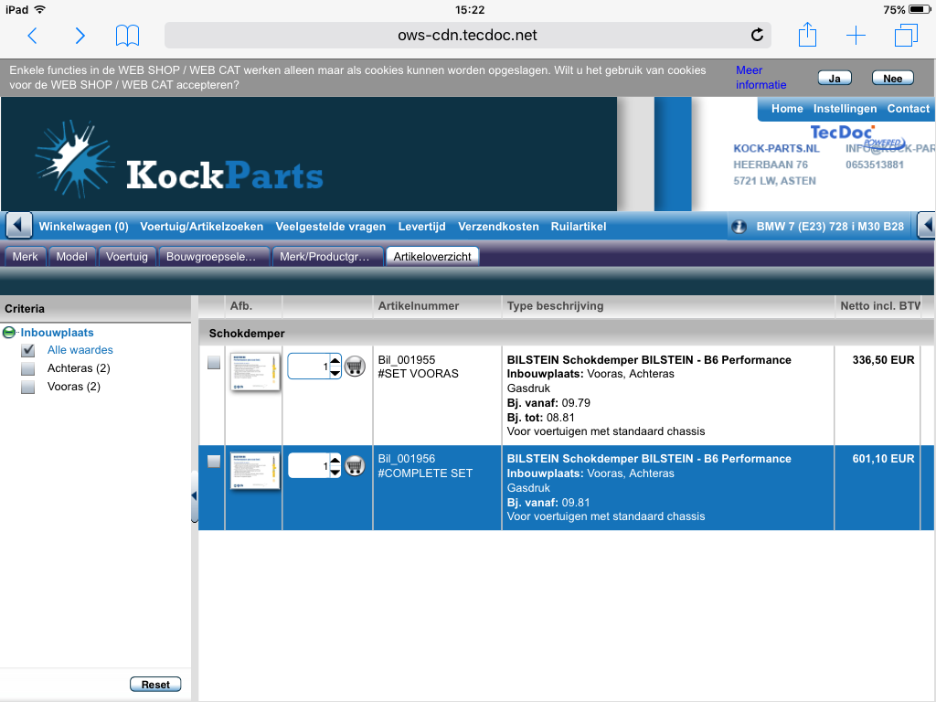Go back with Safari's back arrow

pyautogui.click(x=33, y=36)
